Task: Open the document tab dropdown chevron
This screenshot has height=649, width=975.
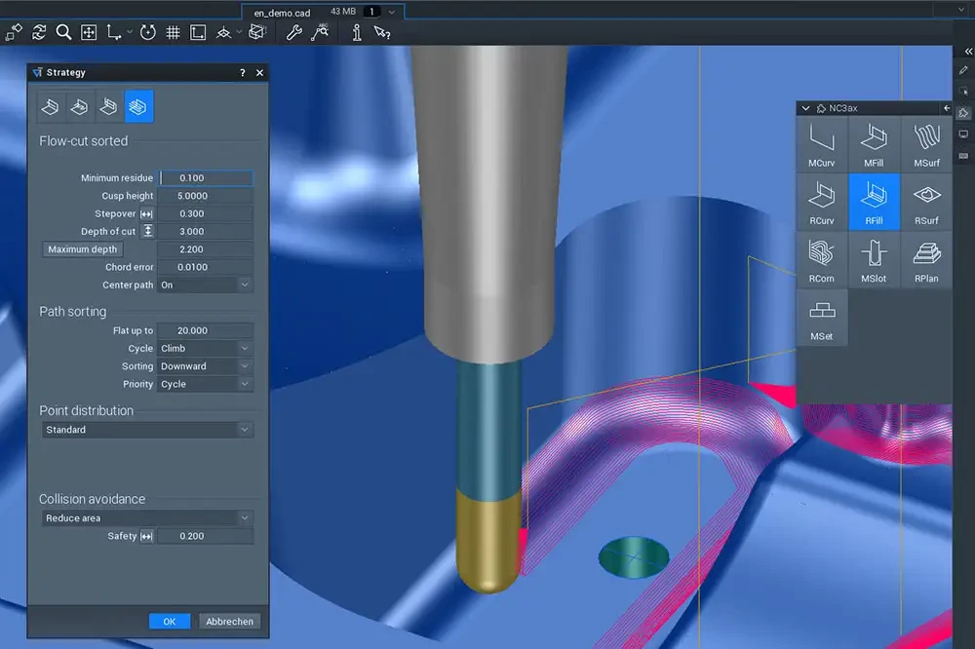Action: pyautogui.click(x=392, y=12)
